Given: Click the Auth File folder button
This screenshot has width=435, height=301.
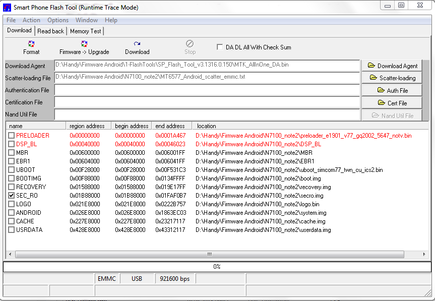Looking at the screenshot, I should [392, 90].
